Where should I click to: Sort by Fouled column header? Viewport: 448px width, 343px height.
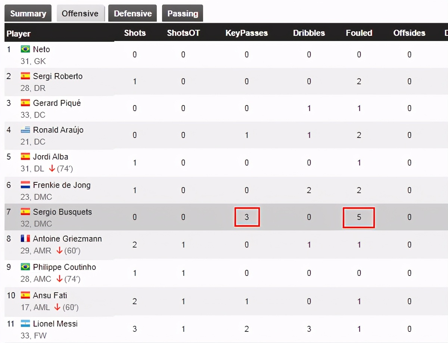tap(359, 33)
